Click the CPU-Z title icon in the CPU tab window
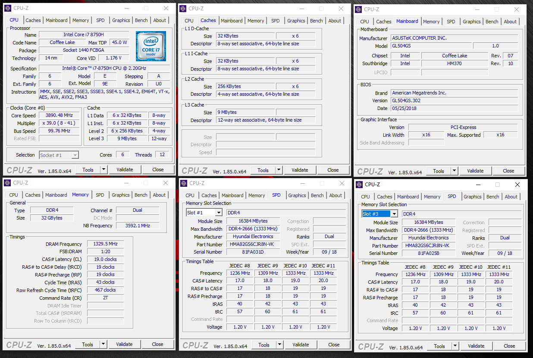Viewport: 533px width, 358px height. point(7,8)
